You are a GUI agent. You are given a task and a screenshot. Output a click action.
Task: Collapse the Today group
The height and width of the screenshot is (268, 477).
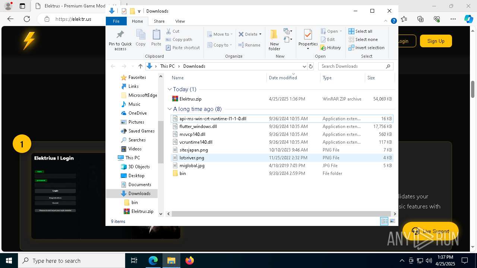(170, 89)
